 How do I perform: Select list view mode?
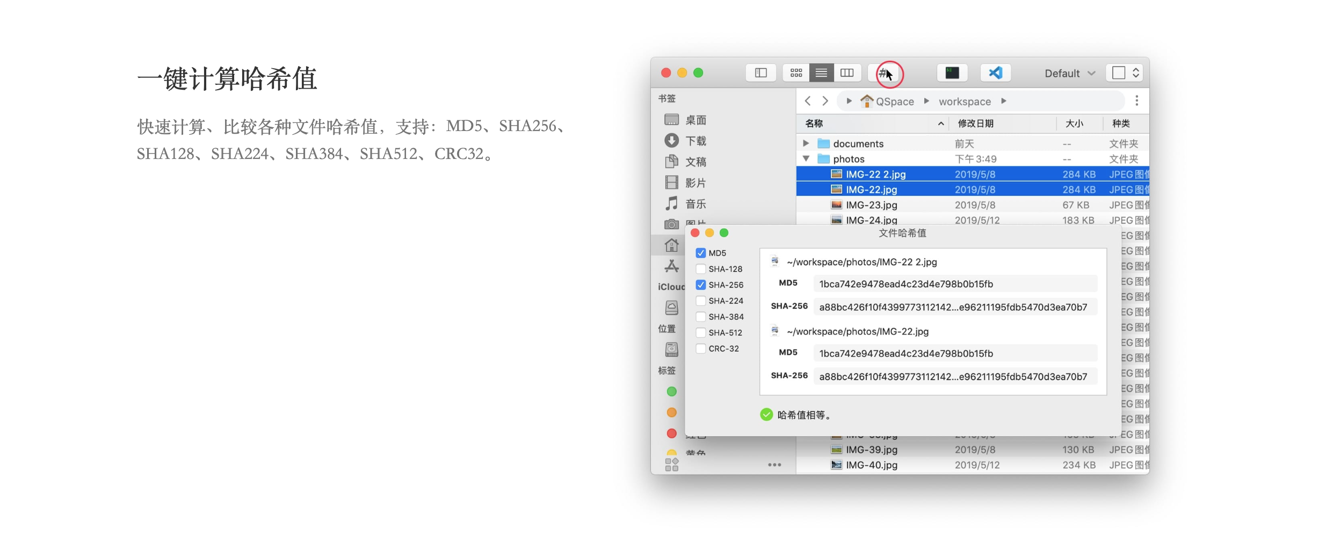pos(821,73)
